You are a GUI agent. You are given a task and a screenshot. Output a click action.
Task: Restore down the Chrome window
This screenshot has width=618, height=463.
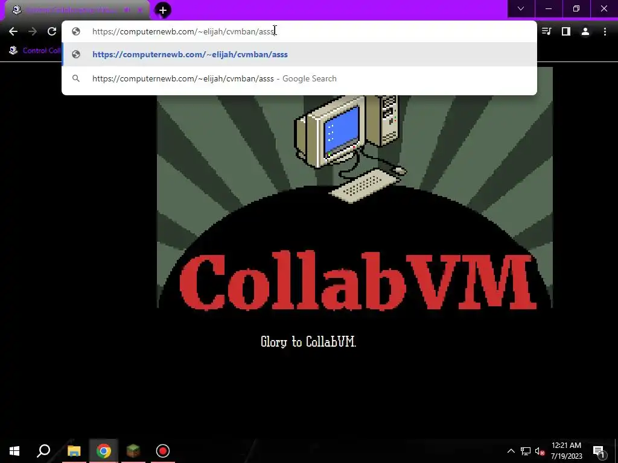click(576, 8)
